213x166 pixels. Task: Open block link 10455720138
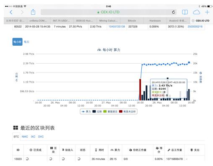coord(117,26)
